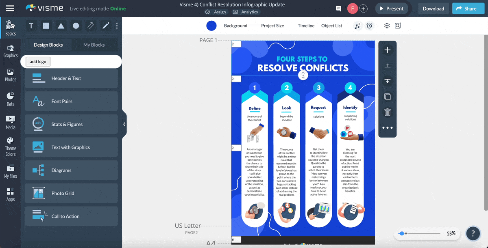This screenshot has width=488, height=248.
Task: Open the Data panel
Action: [10, 98]
